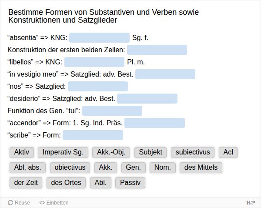Select the "subiectivus" word chip
261x208 pixels.
(x=192, y=152)
